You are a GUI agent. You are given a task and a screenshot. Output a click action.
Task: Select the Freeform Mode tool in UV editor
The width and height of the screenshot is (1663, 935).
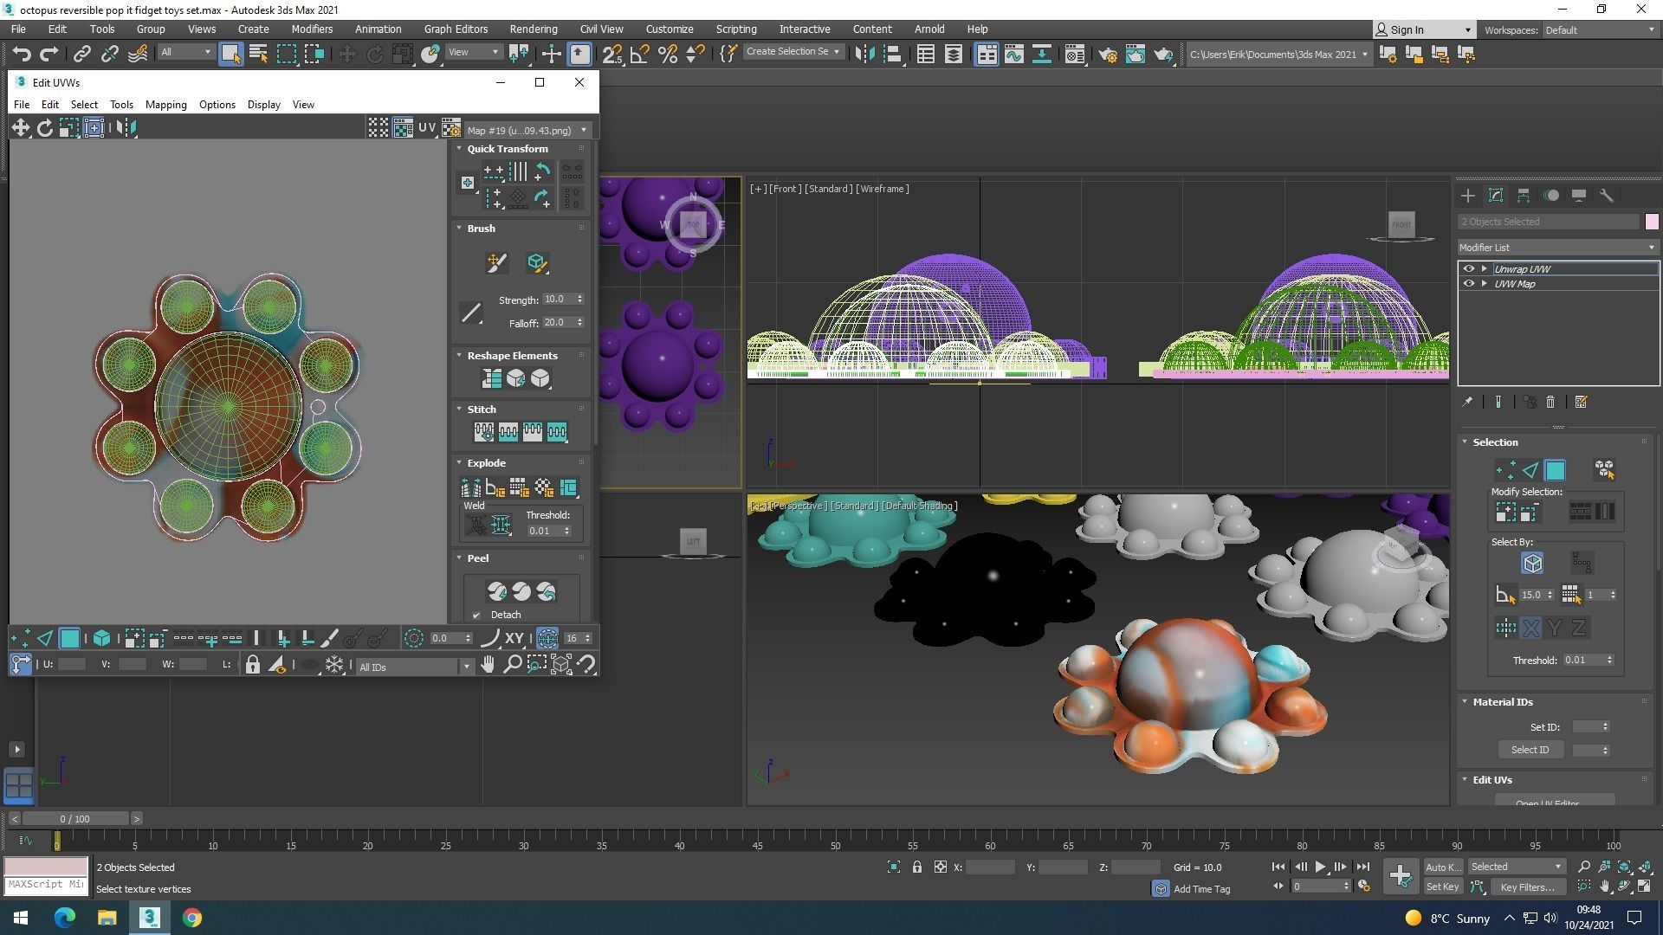[x=94, y=128]
